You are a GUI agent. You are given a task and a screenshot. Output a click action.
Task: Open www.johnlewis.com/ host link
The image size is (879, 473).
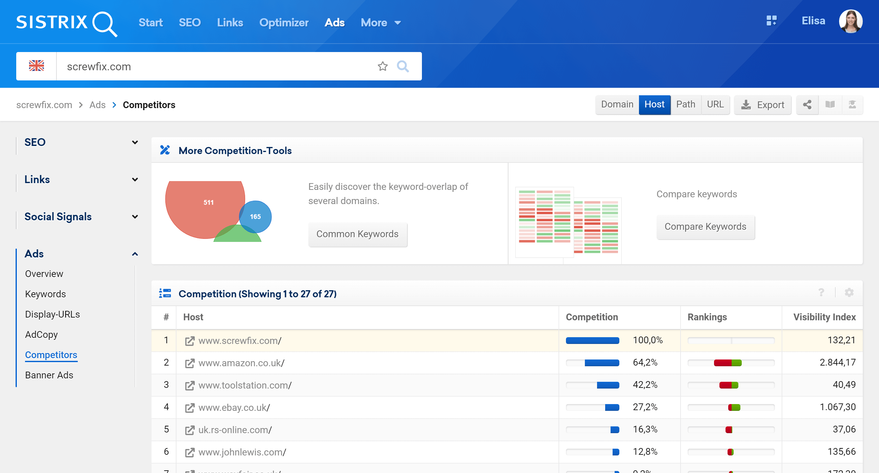[242, 452]
